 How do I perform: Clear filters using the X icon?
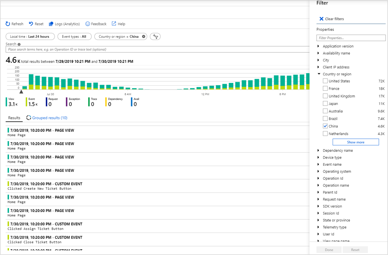pyautogui.click(x=321, y=19)
